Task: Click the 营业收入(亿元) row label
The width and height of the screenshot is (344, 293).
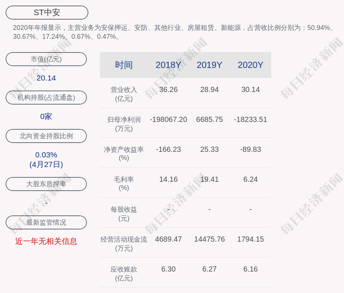Action: pos(124,94)
